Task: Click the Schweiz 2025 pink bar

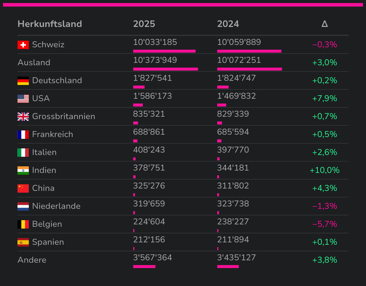Action: tap(164, 51)
